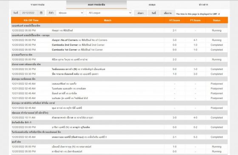238x155 pixels.
Task: Open the All League dropdown
Action: 109,13
